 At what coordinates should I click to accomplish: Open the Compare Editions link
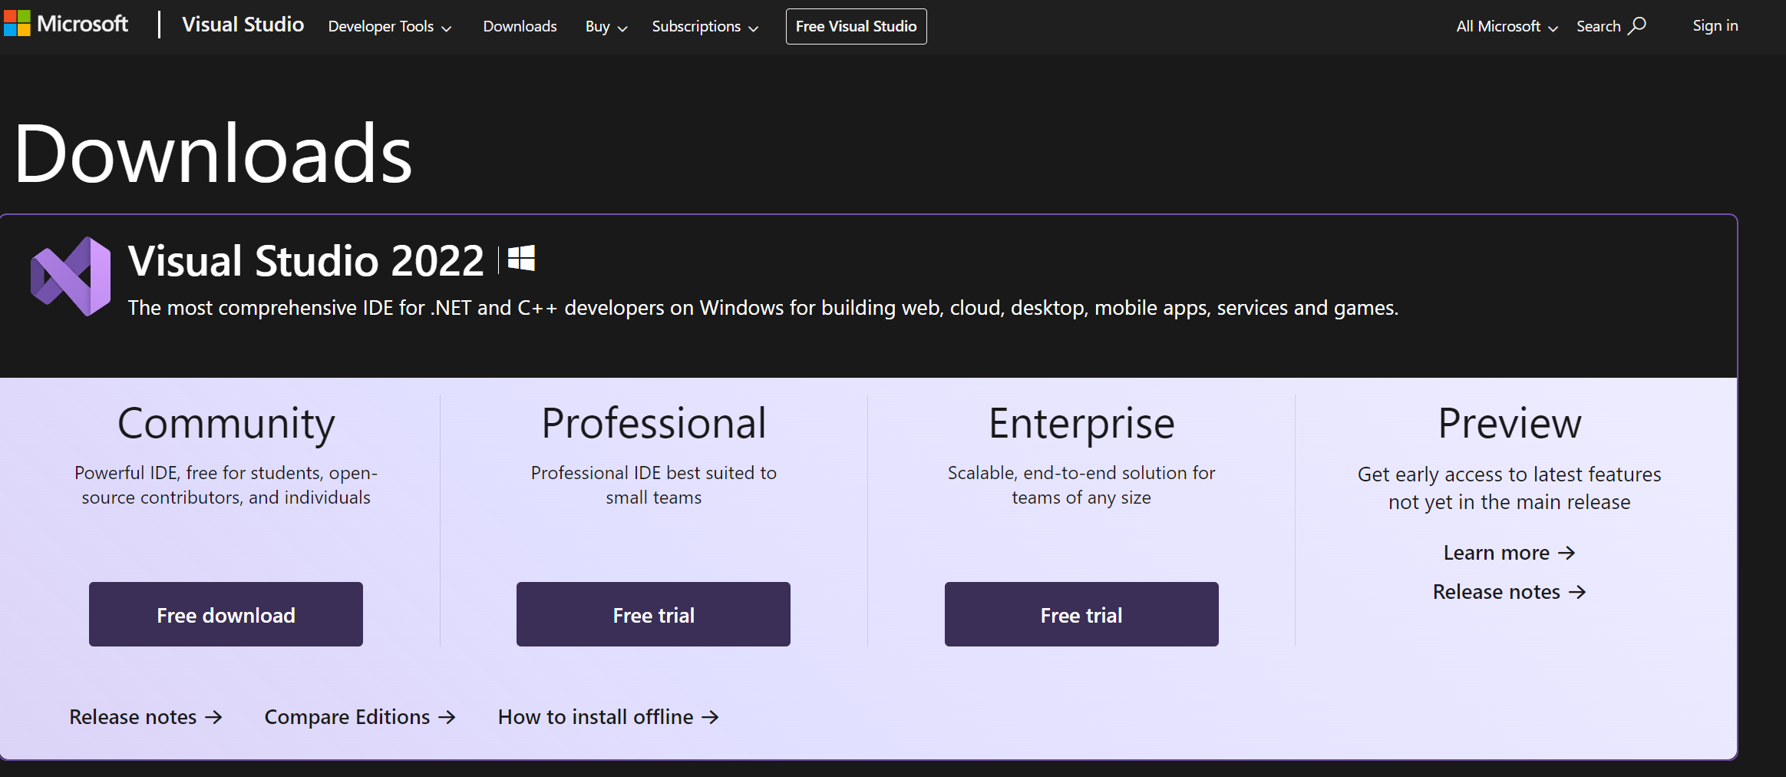(x=360, y=717)
